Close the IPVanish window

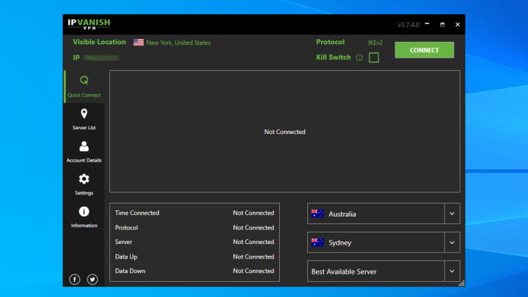457,24
